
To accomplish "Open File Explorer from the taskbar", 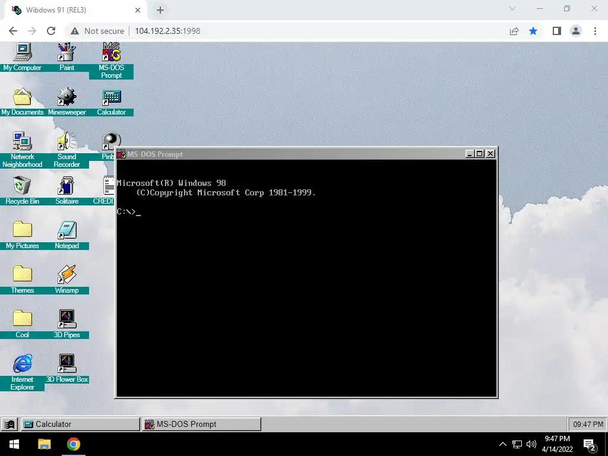I will coord(44,444).
